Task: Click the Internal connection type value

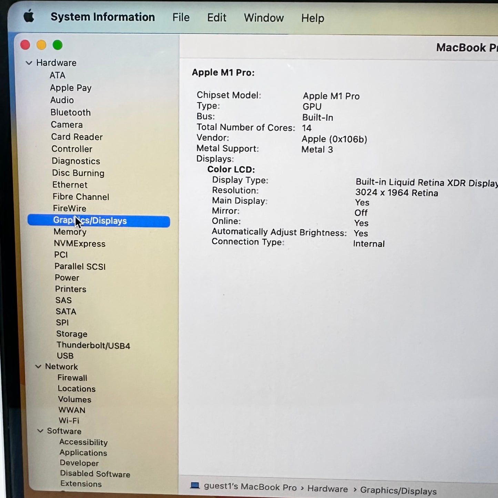Action: pyautogui.click(x=369, y=244)
